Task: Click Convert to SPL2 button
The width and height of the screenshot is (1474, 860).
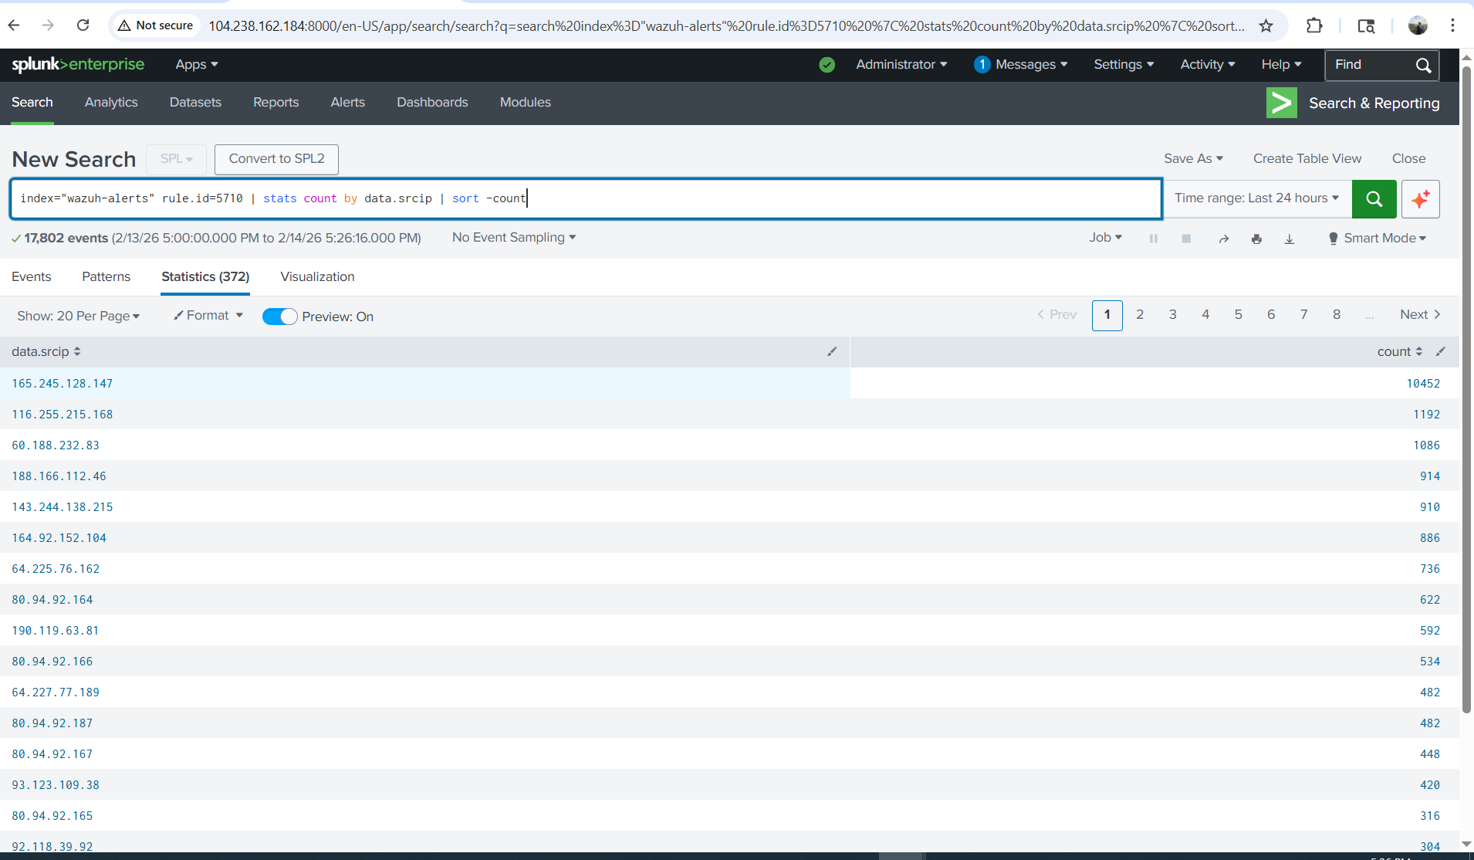Action: (276, 159)
